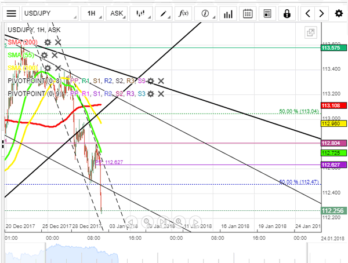Screen dimensions: 348x263
Task: Change the 1H timeframe selector
Action: coord(92,13)
